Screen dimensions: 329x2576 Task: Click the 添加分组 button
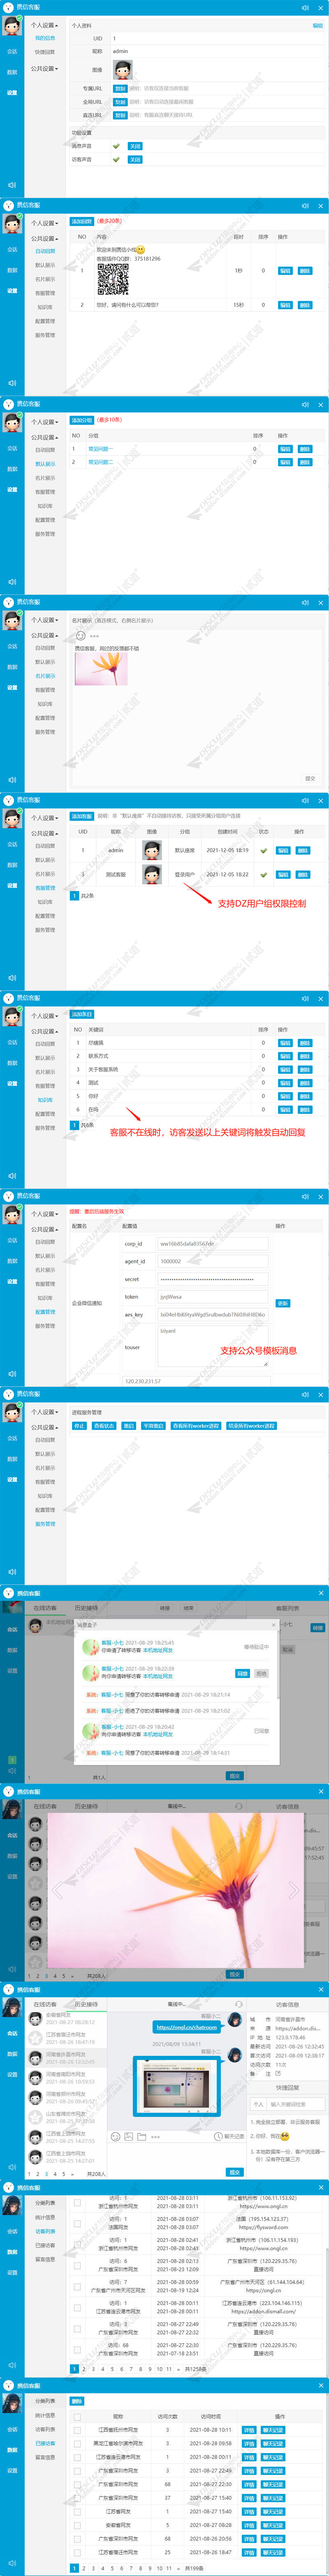[x=82, y=420]
